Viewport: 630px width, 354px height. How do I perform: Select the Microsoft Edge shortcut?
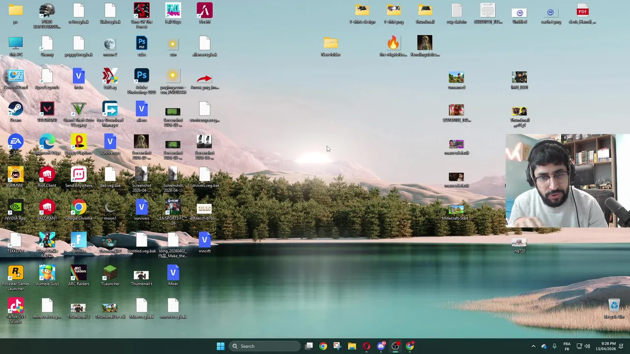[47, 145]
